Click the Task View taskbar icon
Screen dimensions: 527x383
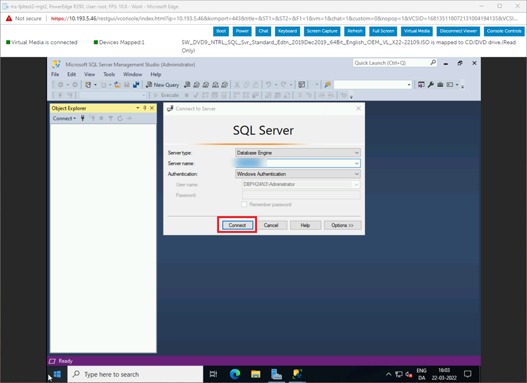click(213, 374)
